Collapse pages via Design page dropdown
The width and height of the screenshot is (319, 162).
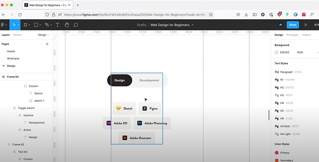(43, 35)
